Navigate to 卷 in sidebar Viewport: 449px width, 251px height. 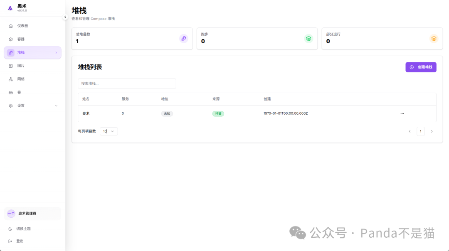32,92
